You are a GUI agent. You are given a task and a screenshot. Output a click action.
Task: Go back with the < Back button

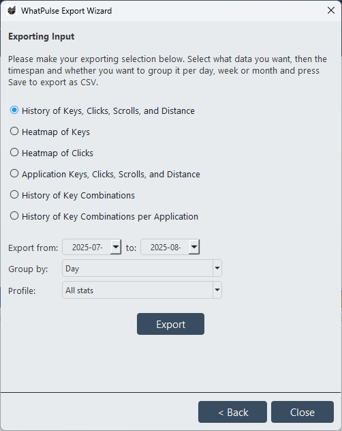232,412
